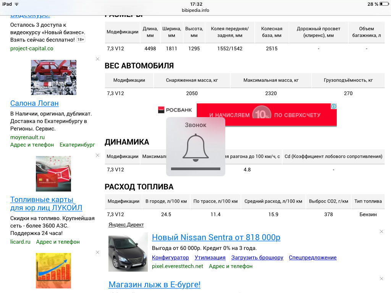Open the Яндекс.Директ link
The width and height of the screenshot is (391, 293).
tap(126, 225)
